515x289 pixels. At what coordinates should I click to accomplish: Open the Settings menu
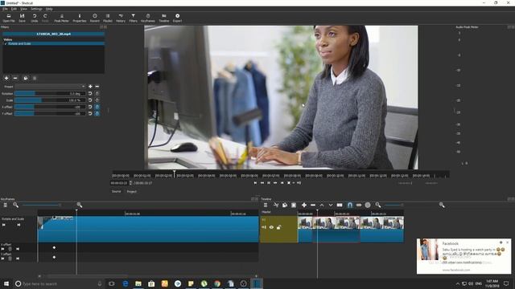click(x=36, y=9)
